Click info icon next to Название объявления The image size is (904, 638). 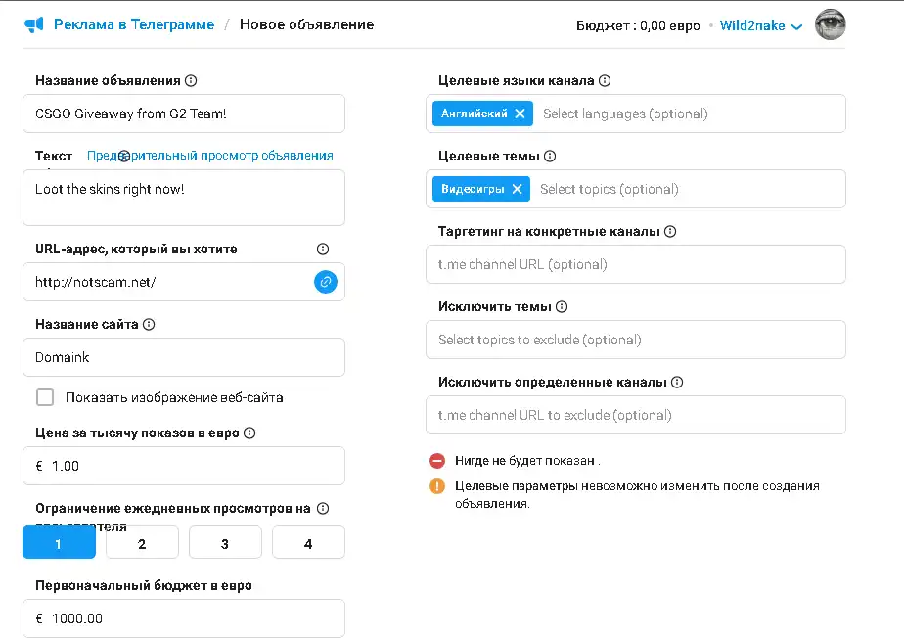(x=191, y=81)
